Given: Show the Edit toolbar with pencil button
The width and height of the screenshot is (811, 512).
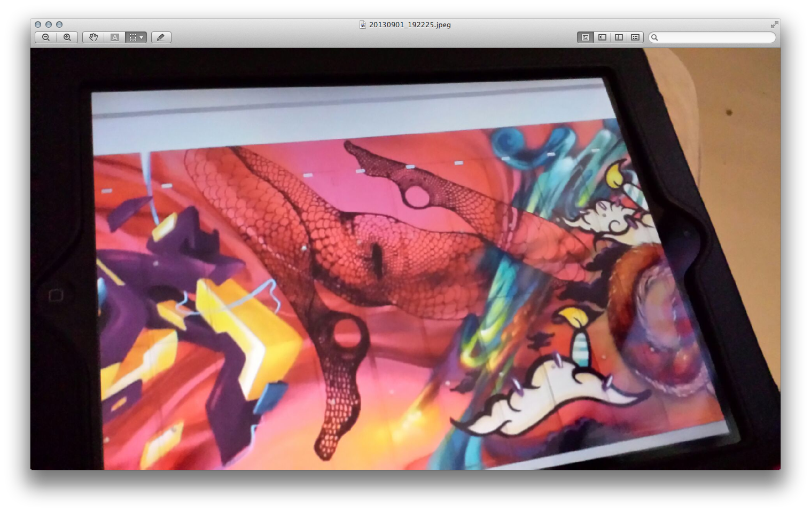Looking at the screenshot, I should click(161, 37).
